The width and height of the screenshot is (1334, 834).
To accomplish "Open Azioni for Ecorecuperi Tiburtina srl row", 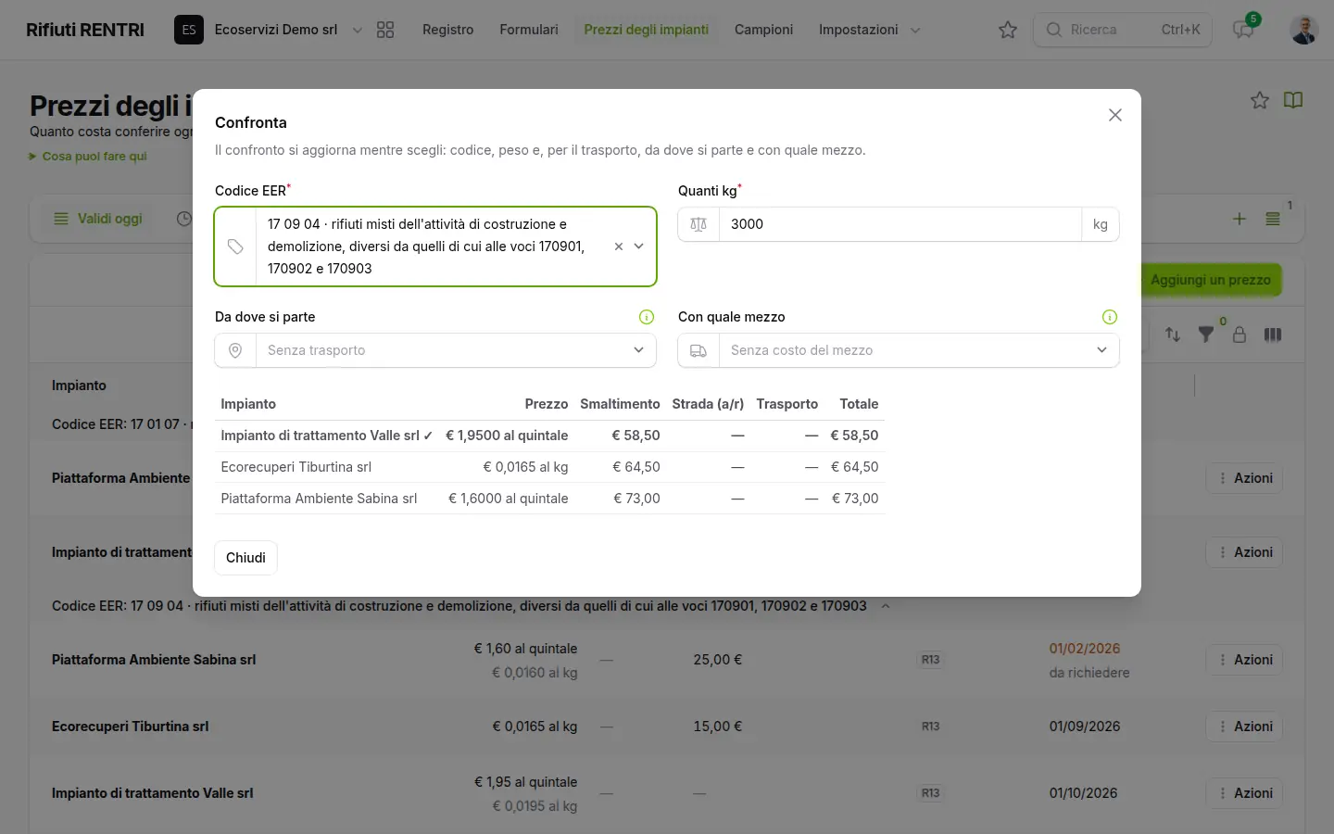I will click(1244, 727).
